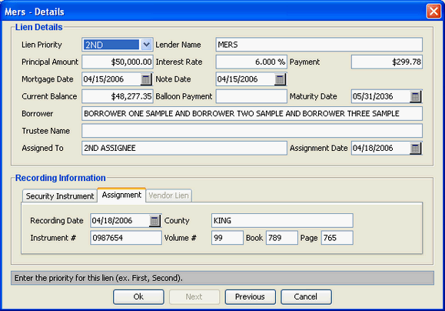Click the empty Trustee Name field
Screen dimensions: 445x311
click(x=252, y=131)
